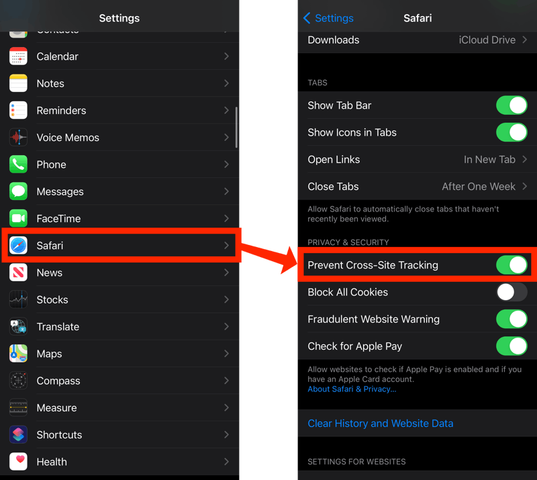This screenshot has width=537, height=480.
Task: Tap the Health heart icon
Action: click(18, 462)
